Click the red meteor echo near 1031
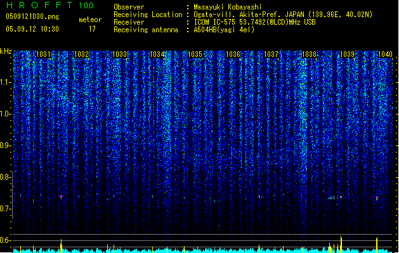 (61, 197)
